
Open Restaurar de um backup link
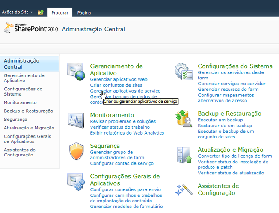225,126
